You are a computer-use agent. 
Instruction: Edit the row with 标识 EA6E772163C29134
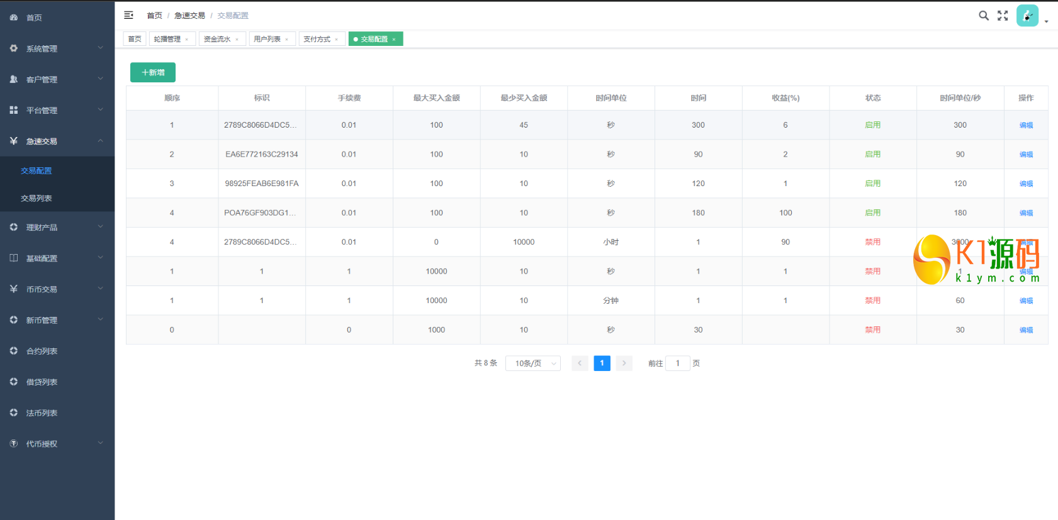(x=1026, y=155)
